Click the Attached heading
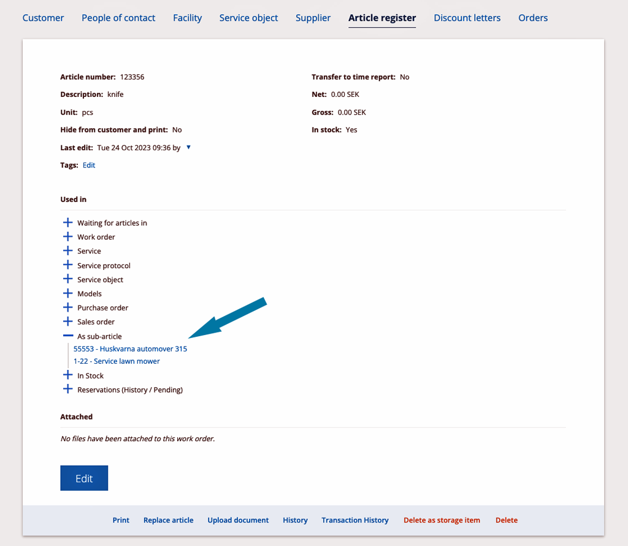This screenshot has width=628, height=546. pyautogui.click(x=77, y=417)
